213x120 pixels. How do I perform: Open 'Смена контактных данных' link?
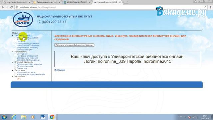[x=29, y=60]
